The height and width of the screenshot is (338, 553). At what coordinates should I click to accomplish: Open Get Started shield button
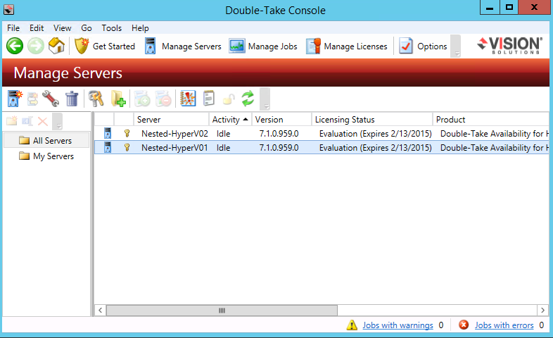click(x=105, y=46)
